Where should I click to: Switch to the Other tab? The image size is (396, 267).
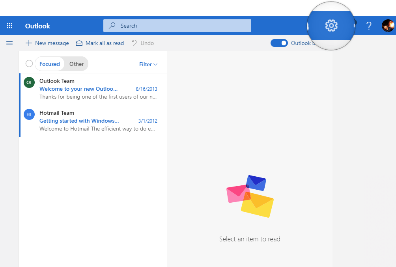click(77, 64)
